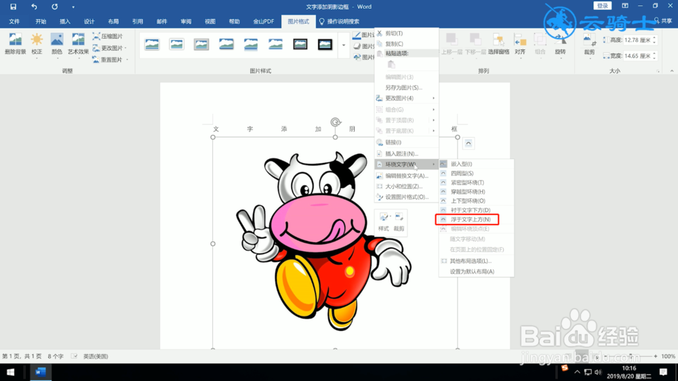Select 紧密型环绕(T) wrap option
Viewport: 678px width, 381px height.
pos(476,183)
